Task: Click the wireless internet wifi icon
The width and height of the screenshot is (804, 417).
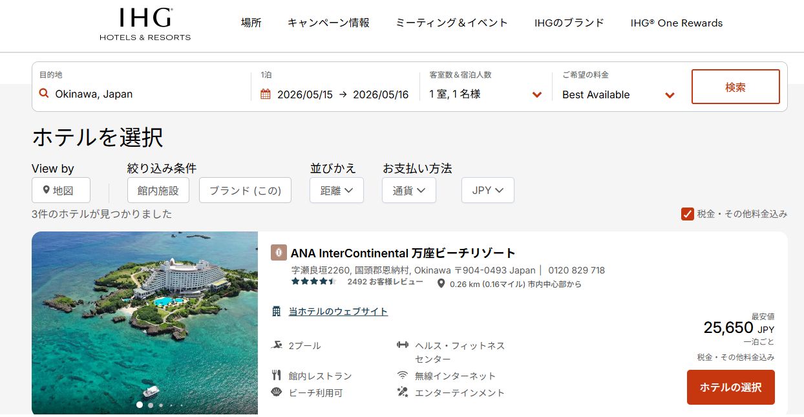Action: click(403, 376)
